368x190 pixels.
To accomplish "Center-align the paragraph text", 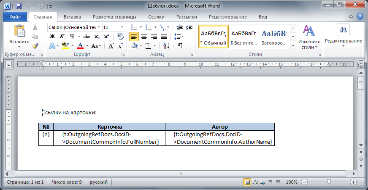I will tap(143, 37).
